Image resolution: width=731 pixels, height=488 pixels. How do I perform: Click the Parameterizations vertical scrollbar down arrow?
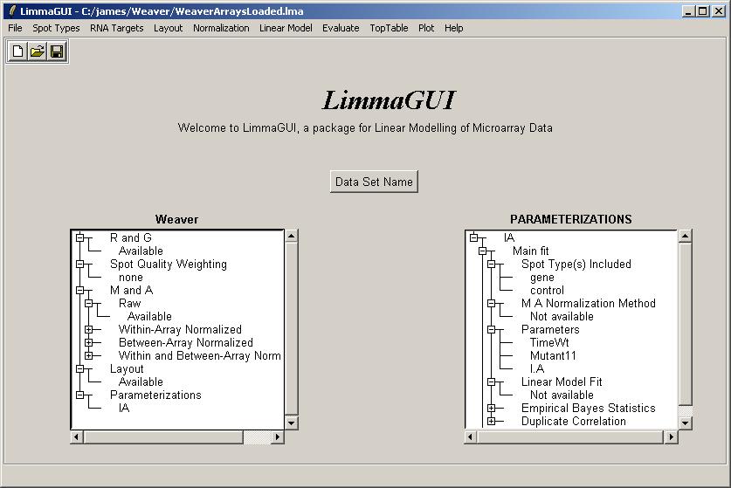[685, 423]
